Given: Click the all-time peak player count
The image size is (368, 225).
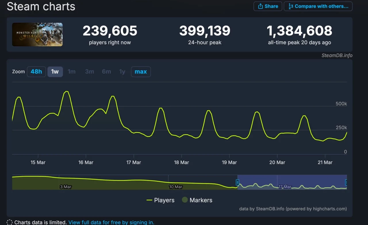Looking at the screenshot, I should [299, 31].
